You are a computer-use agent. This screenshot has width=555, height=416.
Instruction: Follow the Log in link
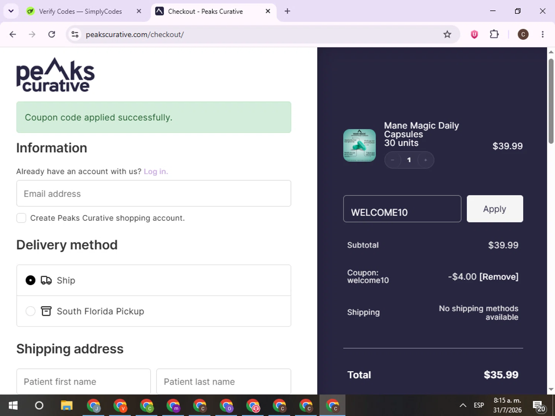tap(156, 172)
